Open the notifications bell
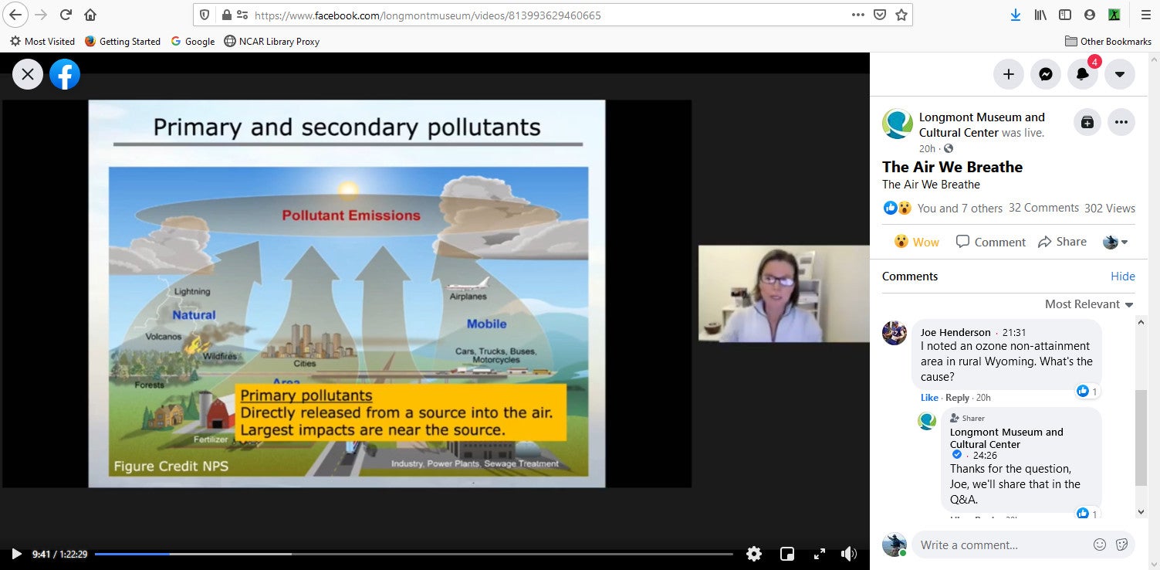 point(1083,74)
